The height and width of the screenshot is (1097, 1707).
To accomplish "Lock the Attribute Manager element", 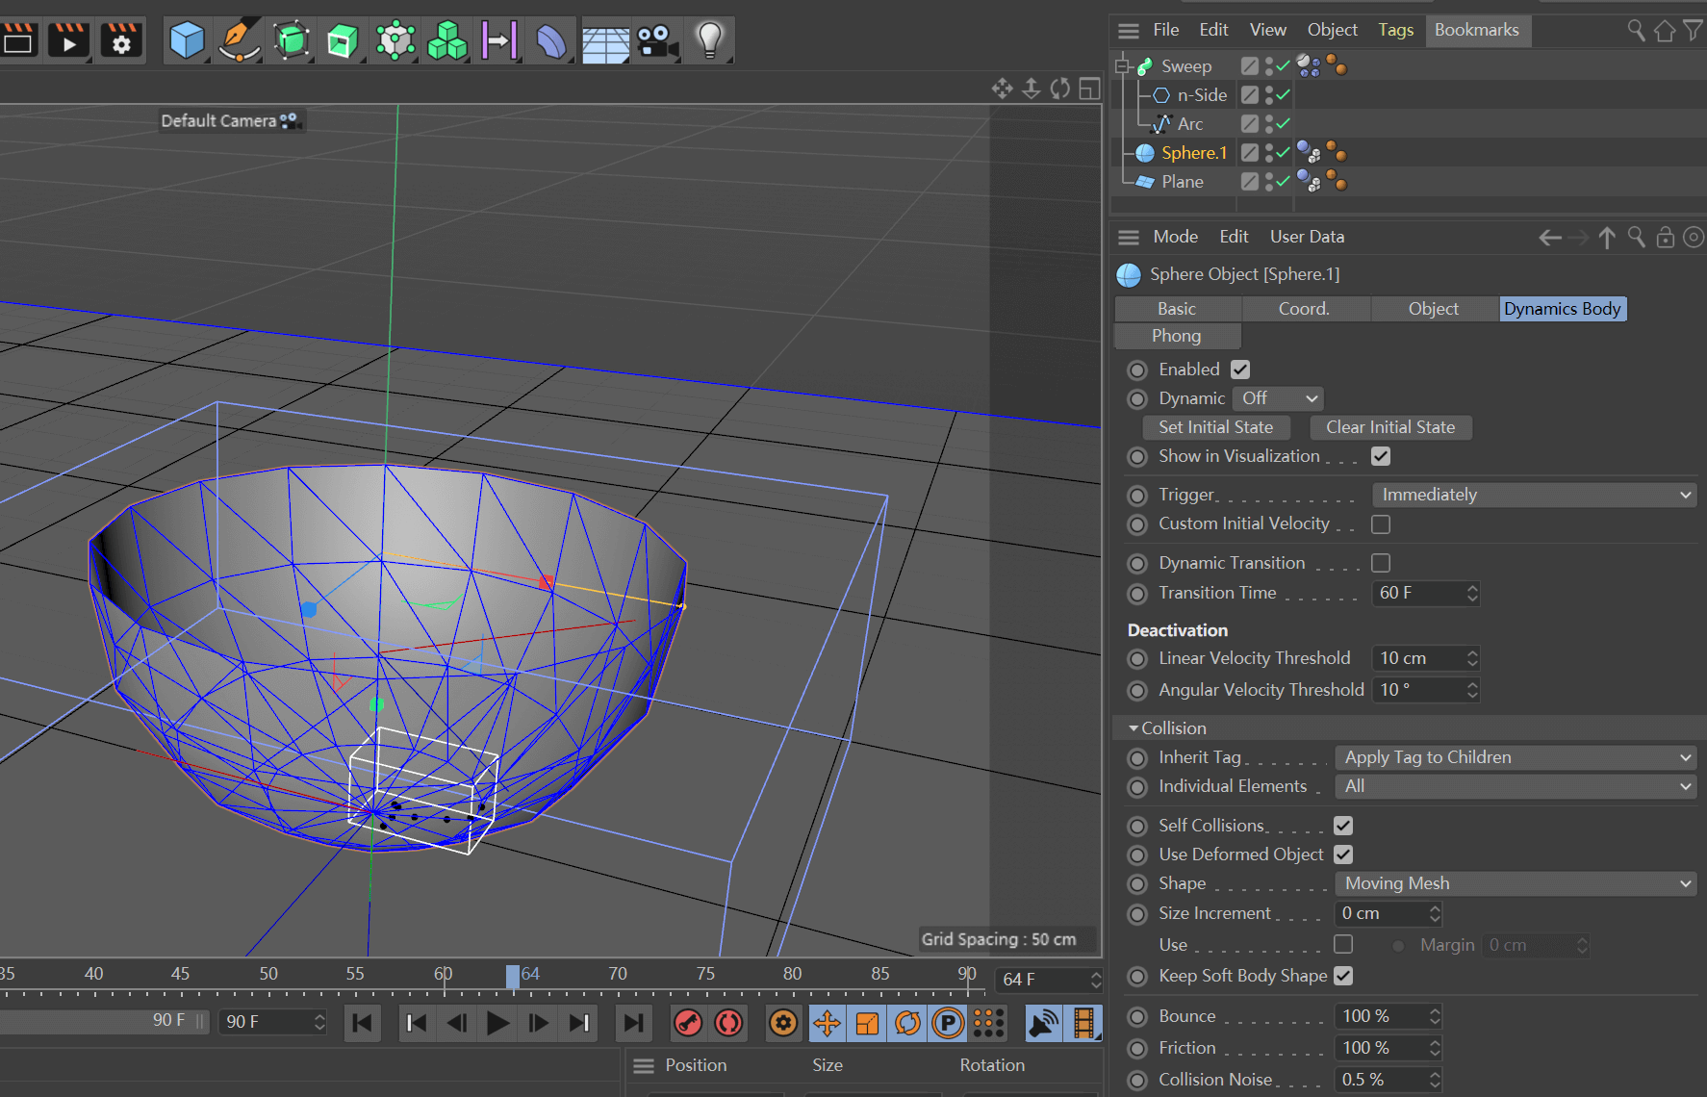I will click(x=1665, y=237).
